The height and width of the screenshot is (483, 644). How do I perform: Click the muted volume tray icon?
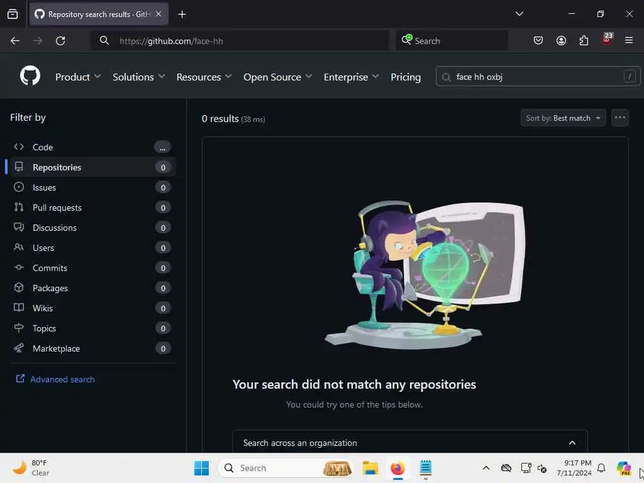click(x=542, y=468)
